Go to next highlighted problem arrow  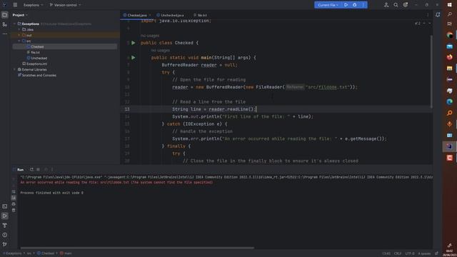(x=430, y=24)
